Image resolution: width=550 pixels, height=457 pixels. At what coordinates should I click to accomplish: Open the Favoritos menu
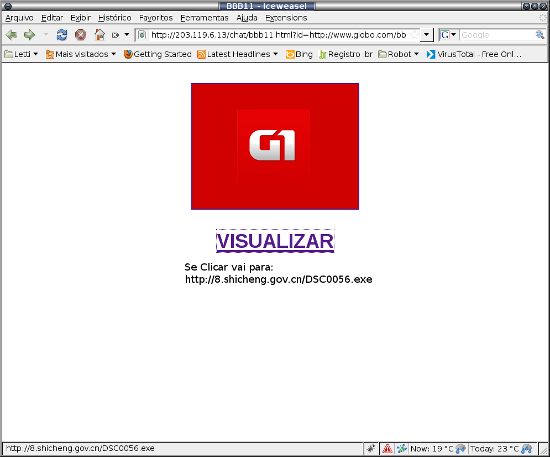click(x=156, y=18)
